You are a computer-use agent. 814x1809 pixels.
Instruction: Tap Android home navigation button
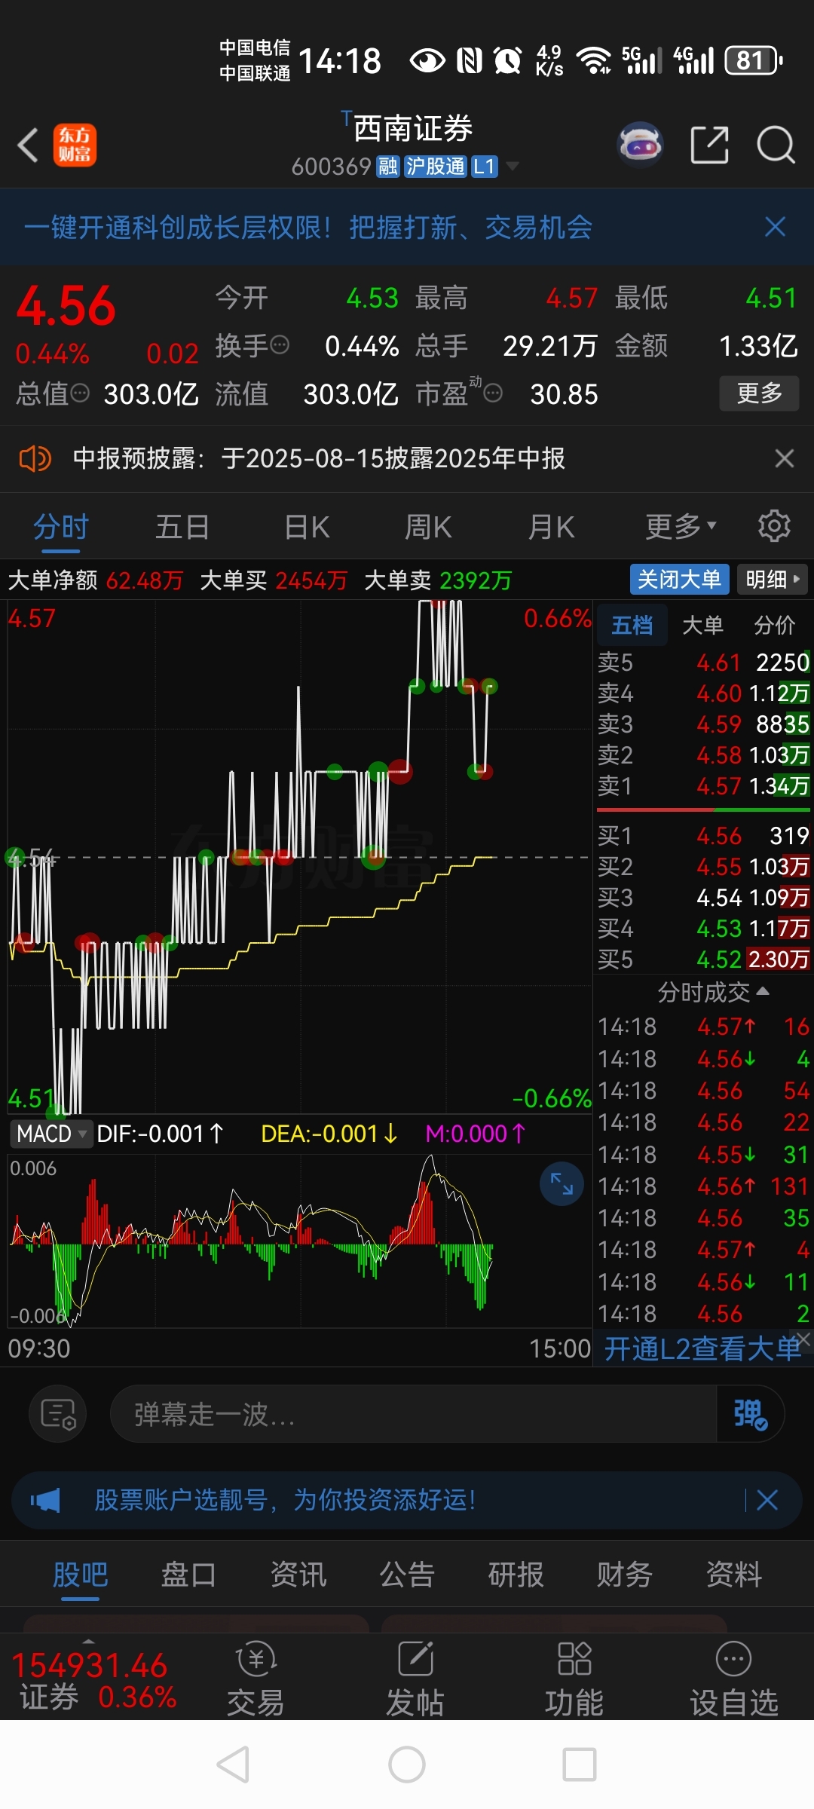(x=407, y=1765)
